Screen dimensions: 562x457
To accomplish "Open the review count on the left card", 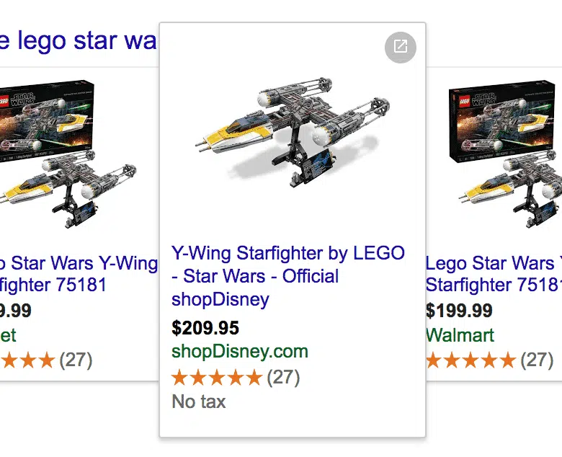I will pyautogui.click(x=76, y=360).
